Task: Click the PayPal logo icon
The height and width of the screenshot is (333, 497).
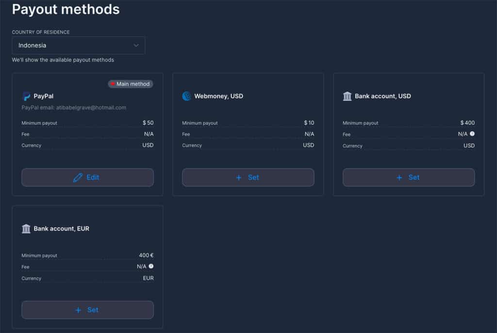Action: [26, 96]
